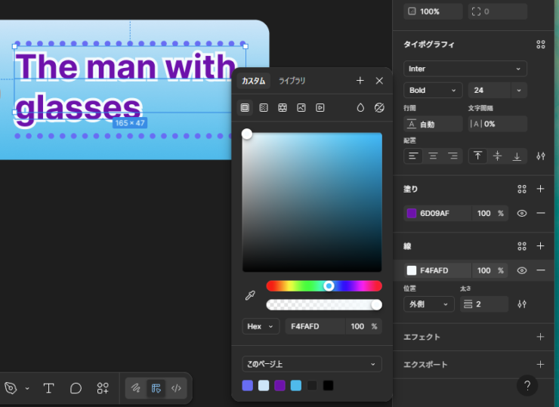Viewport: 559px width, 407px height.
Task: Add a new エフェクト with plus button
Action: click(x=540, y=337)
